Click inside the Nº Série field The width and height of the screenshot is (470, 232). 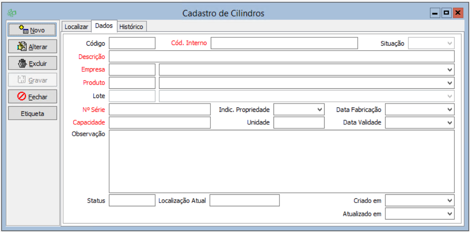coord(159,110)
